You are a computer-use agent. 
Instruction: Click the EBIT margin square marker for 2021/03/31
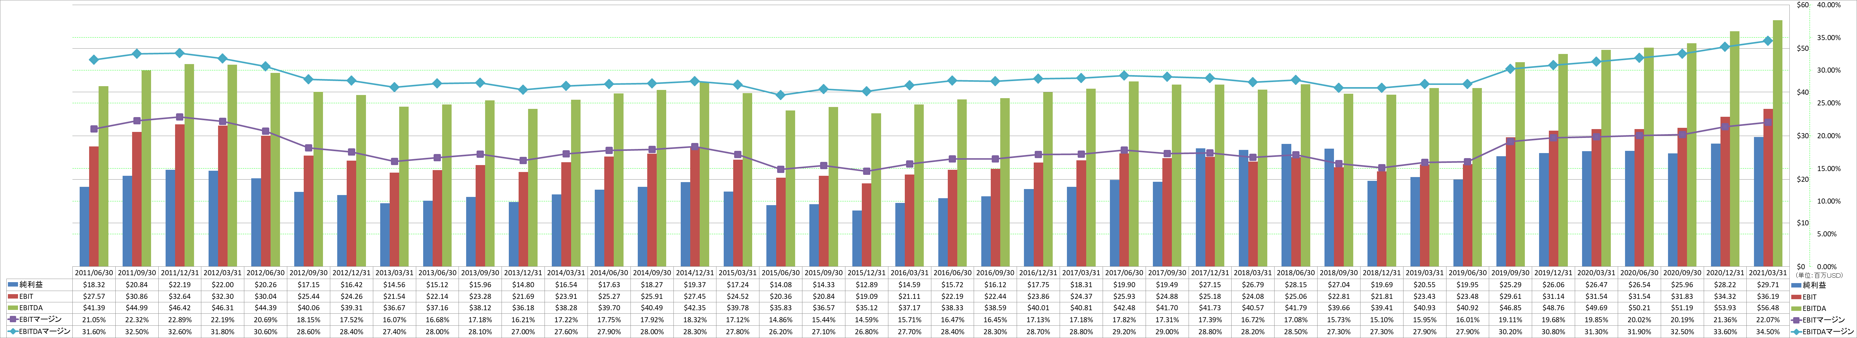pos(1768,122)
